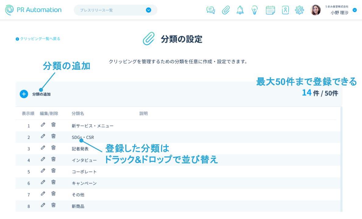This screenshot has height=219, width=362.
Task: Click the blue plus icon to add category
Action: pyautogui.click(x=24, y=94)
